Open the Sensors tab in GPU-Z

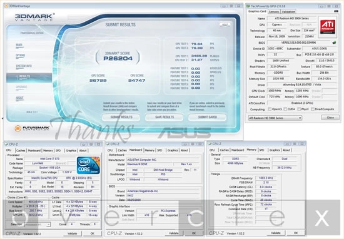[274, 12]
